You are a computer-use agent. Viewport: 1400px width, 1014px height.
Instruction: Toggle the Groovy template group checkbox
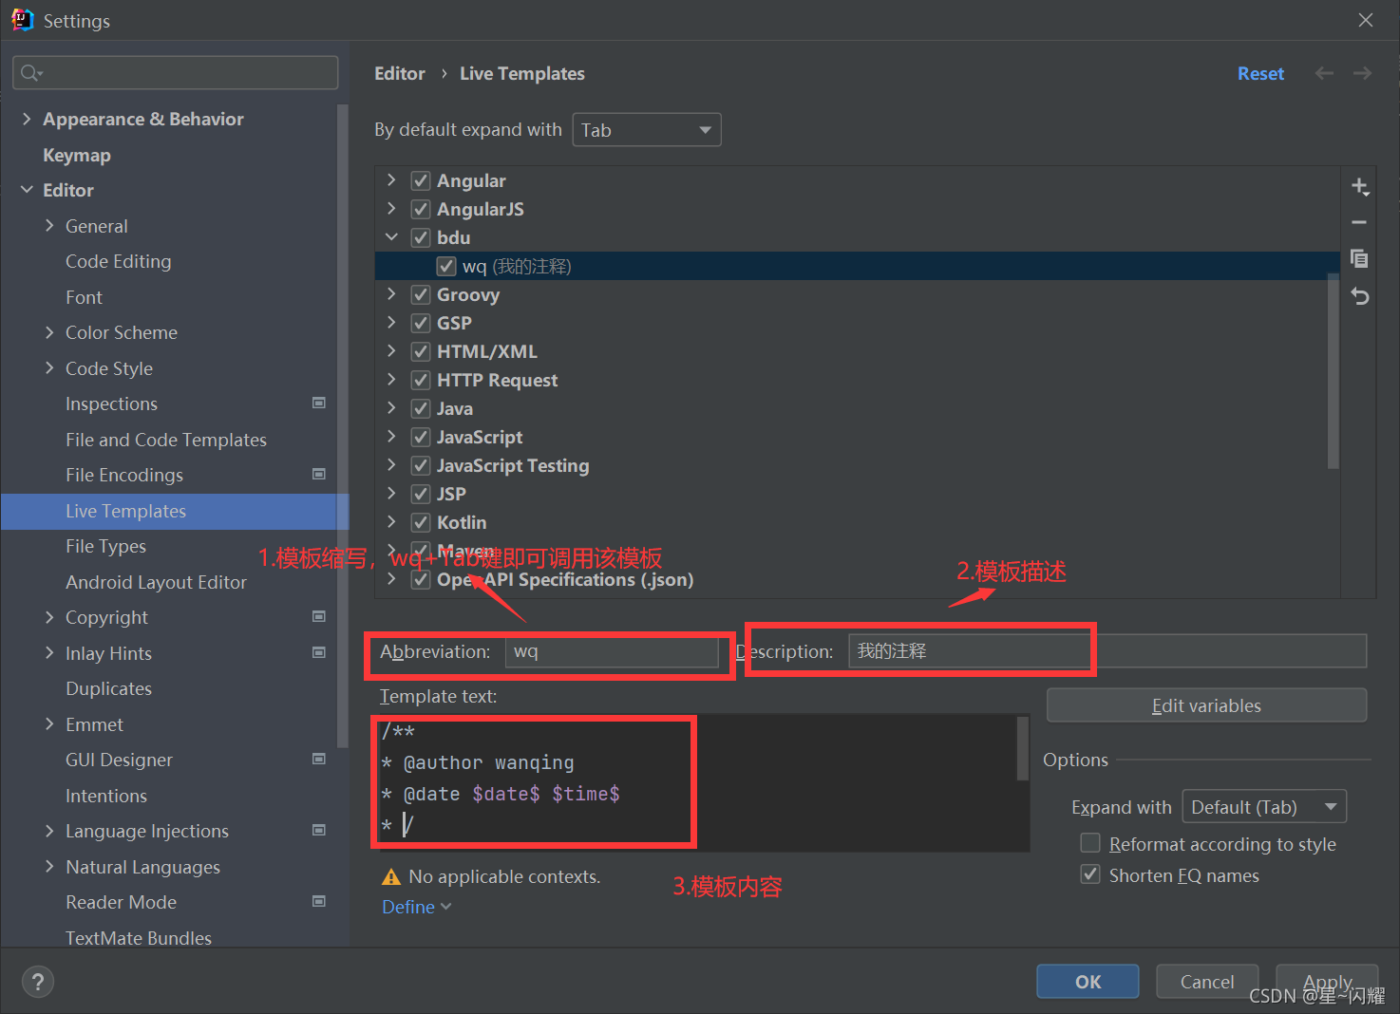(421, 294)
